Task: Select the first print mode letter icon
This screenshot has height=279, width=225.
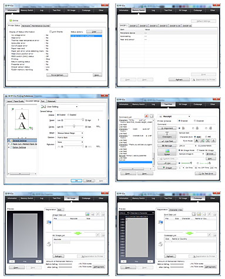Action: pyautogui.click(x=197, y=140)
